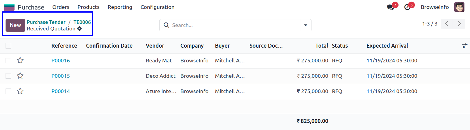The image size is (470, 130).
Task: Toggle the select-all header checkbox
Action: point(8,46)
